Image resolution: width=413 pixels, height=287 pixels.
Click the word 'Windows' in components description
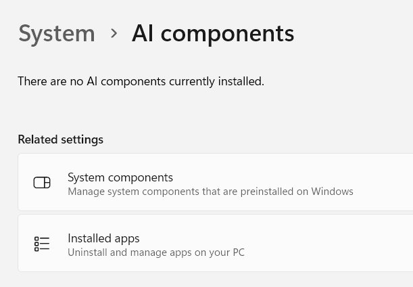(x=333, y=192)
